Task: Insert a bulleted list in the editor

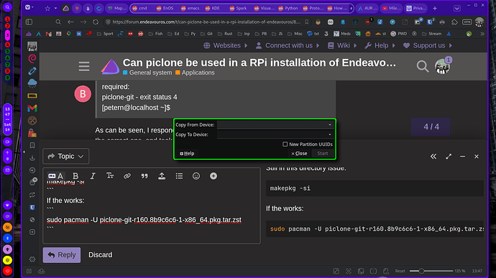Action: pos(179,176)
